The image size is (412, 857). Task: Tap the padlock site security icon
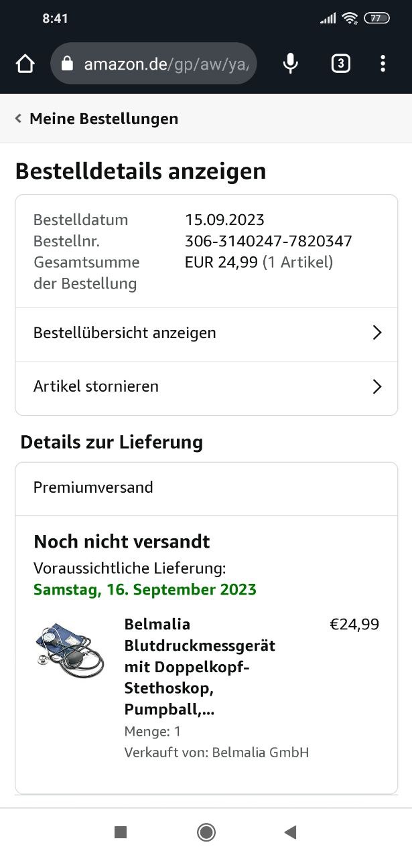point(66,64)
